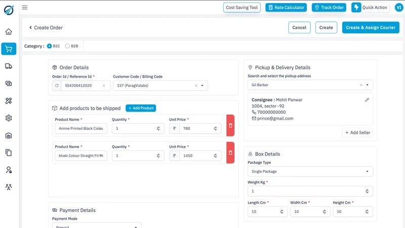
Task: Clear the Order Id SS4300412020
Action: click(104, 86)
